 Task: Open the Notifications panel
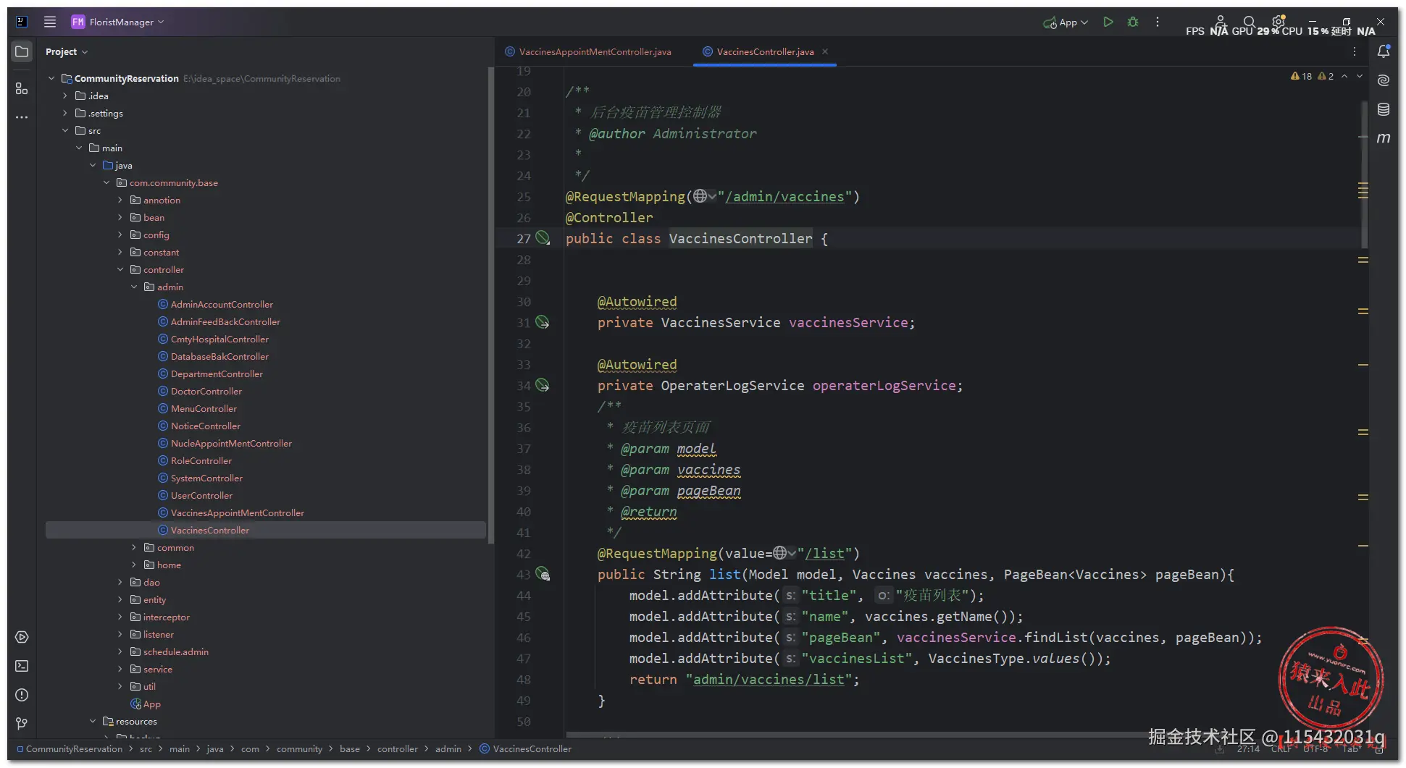pyautogui.click(x=1384, y=51)
